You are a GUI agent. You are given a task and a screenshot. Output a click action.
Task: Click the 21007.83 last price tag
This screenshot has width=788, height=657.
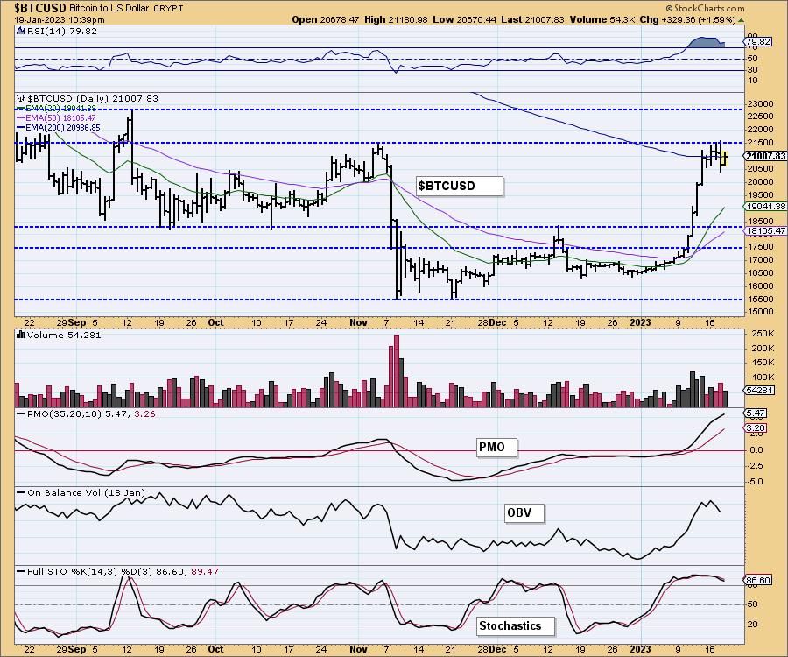click(765, 156)
